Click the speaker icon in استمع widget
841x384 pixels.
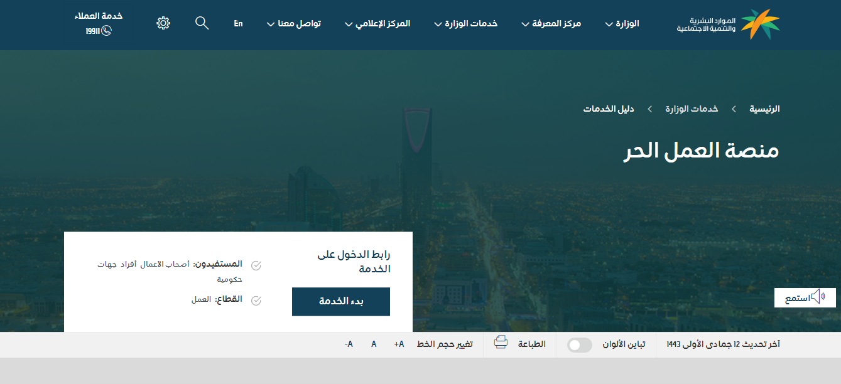(818, 297)
